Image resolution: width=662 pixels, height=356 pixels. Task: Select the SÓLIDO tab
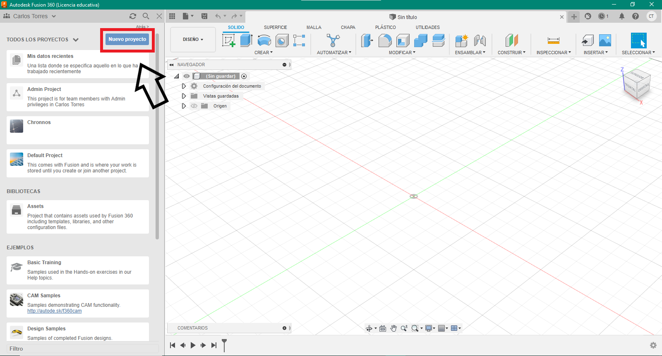point(236,27)
